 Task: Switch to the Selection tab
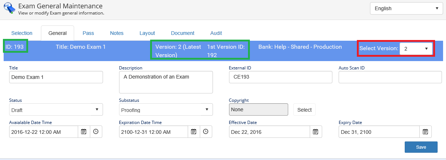tap(22, 33)
